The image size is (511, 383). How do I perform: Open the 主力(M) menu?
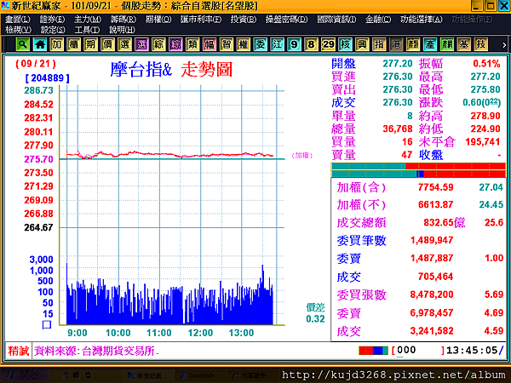click(x=88, y=20)
